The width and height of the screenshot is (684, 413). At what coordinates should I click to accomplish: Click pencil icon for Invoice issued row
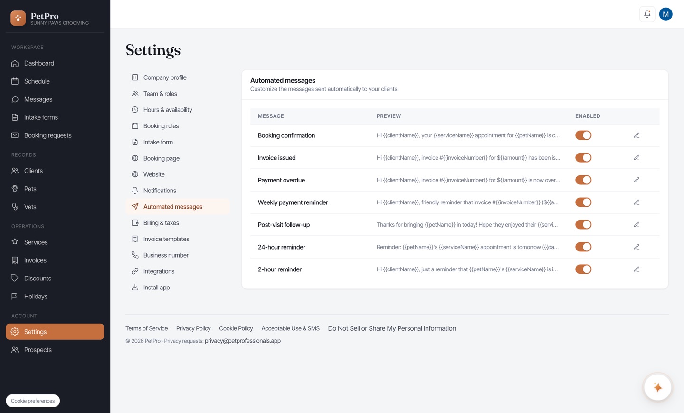(x=636, y=158)
